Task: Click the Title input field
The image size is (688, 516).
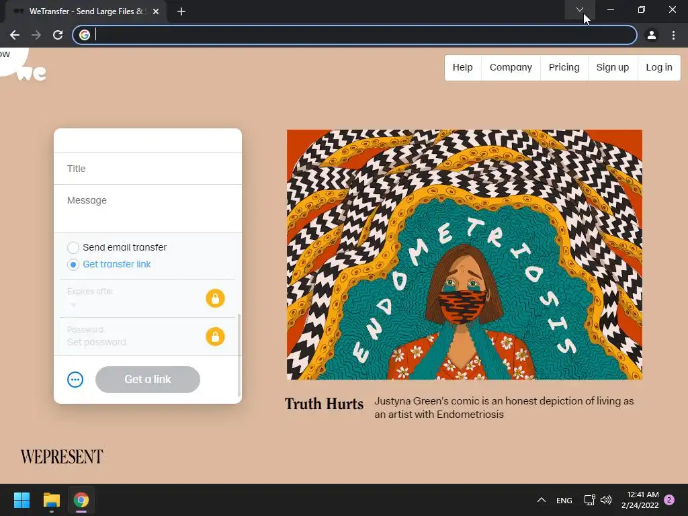Action: [147, 169]
